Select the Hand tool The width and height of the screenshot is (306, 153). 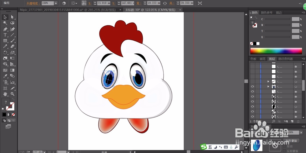(x=5, y=94)
